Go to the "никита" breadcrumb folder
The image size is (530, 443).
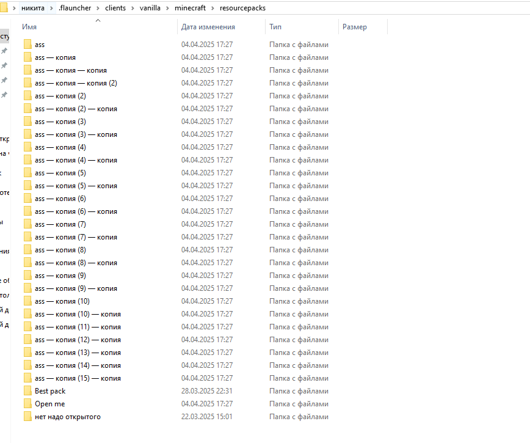pos(33,8)
